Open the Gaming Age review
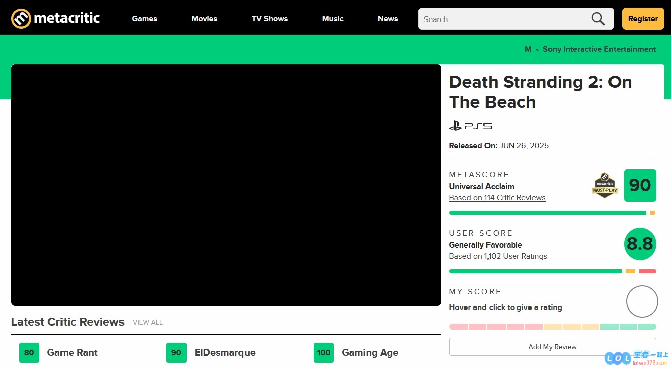The width and height of the screenshot is (671, 369). (x=370, y=353)
